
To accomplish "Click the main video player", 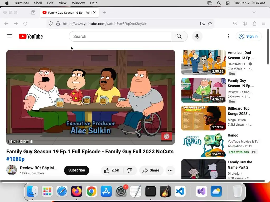I will pos(91,97).
